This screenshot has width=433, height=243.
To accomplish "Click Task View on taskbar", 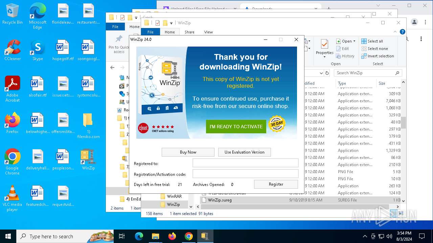I will (122, 236).
